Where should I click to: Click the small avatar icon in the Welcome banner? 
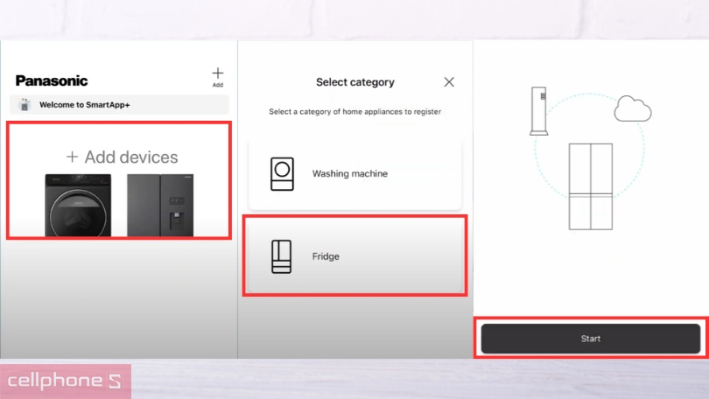[25, 105]
